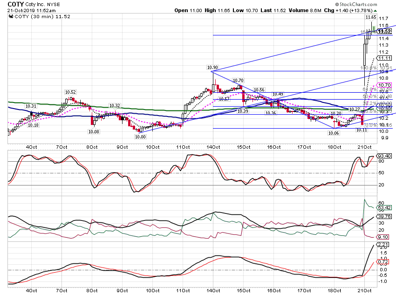Click the 10.52 price label on the chart
Viewport: 396px width, 295px height.
pyautogui.click(x=70, y=92)
